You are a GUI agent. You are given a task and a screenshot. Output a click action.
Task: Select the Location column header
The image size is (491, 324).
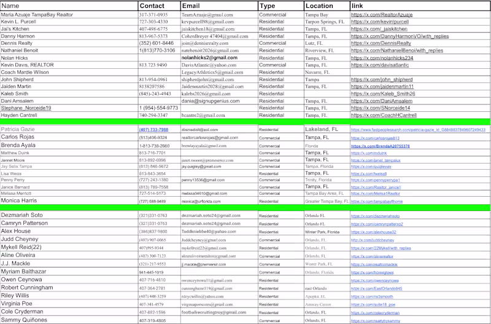pos(327,6)
